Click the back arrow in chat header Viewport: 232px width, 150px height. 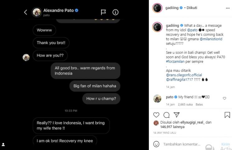[26, 12]
